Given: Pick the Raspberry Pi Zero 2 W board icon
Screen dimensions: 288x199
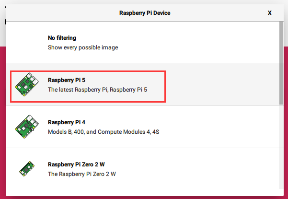Looking at the screenshot, I should point(27,169).
